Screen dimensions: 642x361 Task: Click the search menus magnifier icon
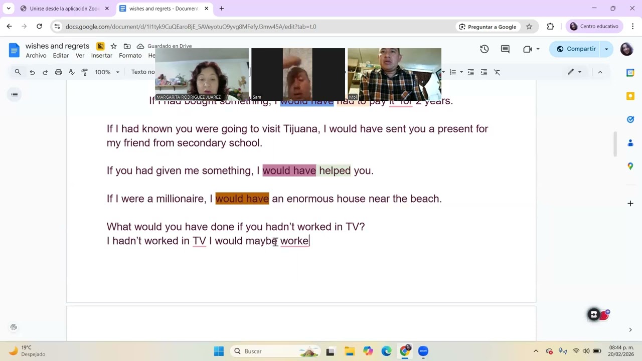pyautogui.click(x=18, y=72)
